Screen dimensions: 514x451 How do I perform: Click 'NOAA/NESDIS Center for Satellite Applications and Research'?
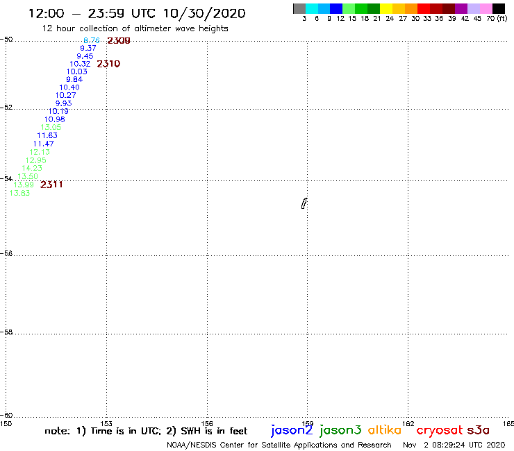pos(279,445)
